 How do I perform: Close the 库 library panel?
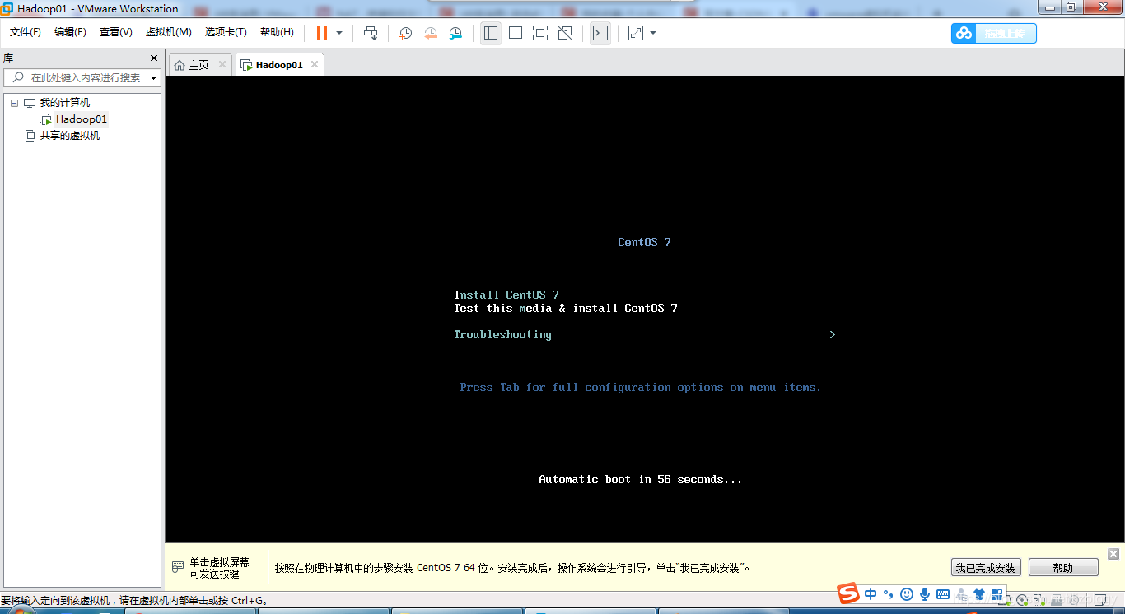coord(153,58)
